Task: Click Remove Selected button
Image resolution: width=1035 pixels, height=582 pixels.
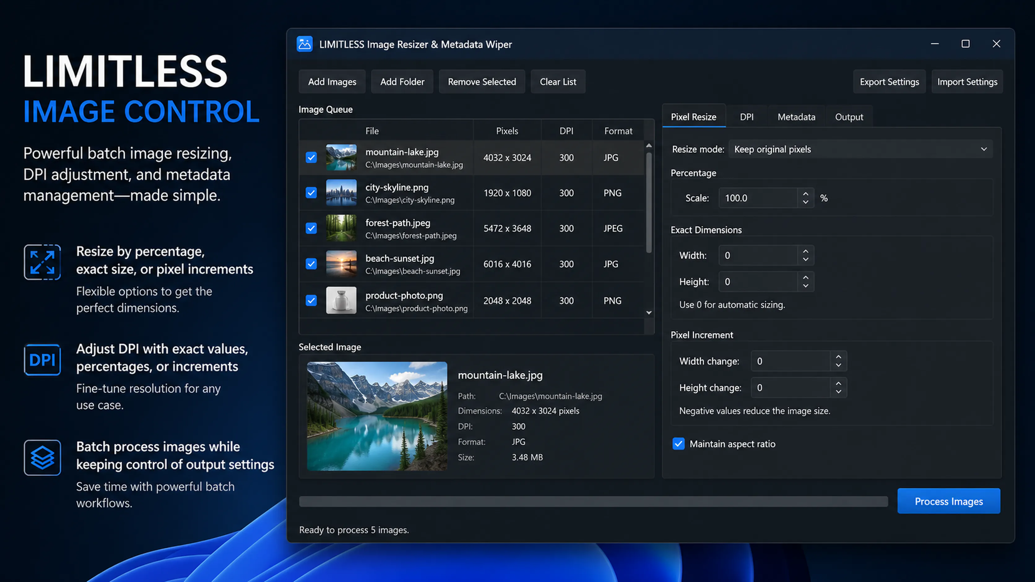Action: (482, 82)
